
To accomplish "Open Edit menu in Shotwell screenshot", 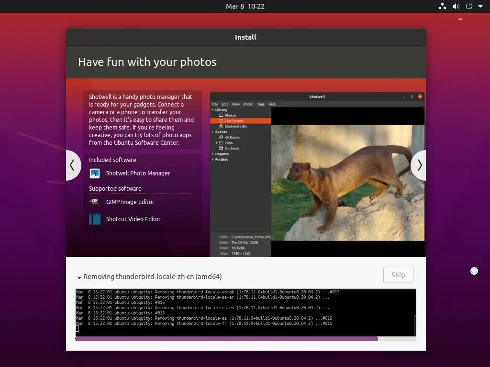I will [225, 104].
